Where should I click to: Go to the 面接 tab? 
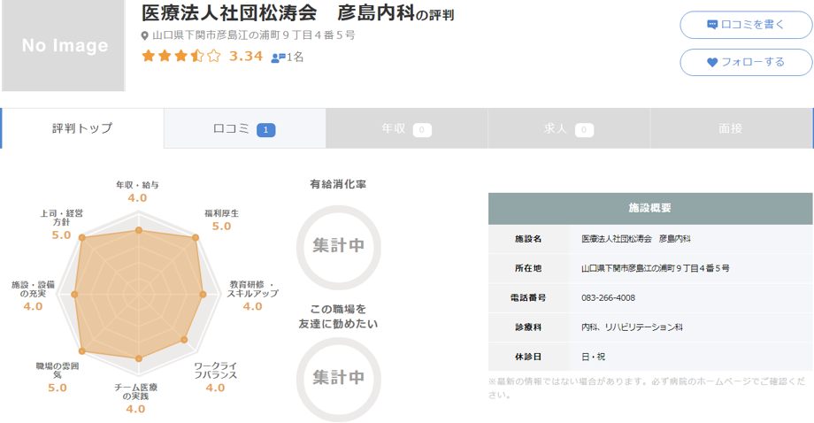[731, 128]
